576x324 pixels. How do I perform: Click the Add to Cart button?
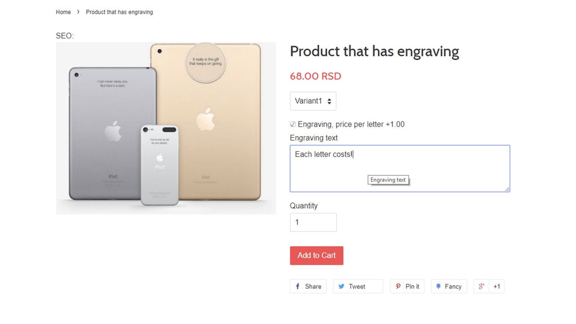click(x=317, y=256)
